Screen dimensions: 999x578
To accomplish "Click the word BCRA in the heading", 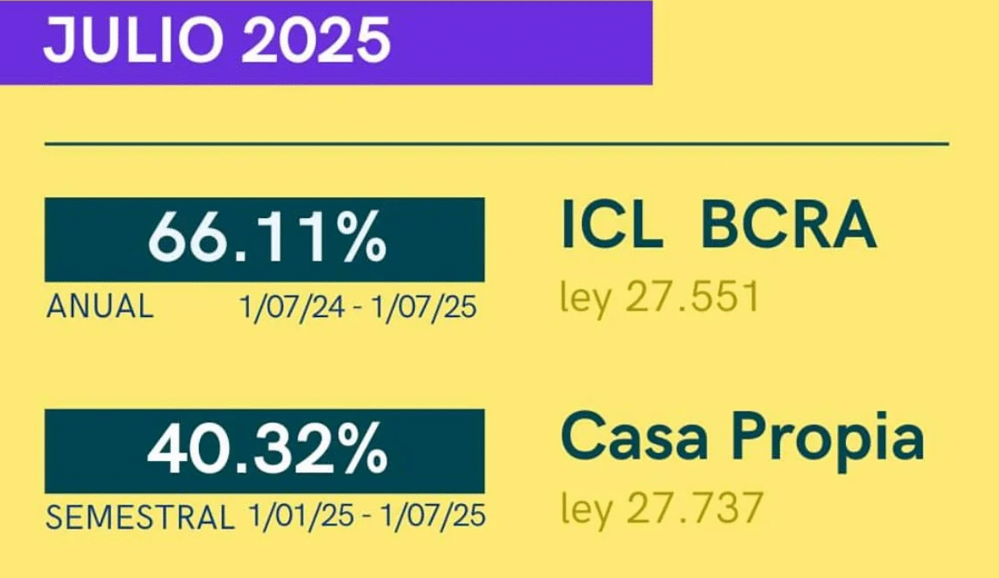I will (x=788, y=225).
